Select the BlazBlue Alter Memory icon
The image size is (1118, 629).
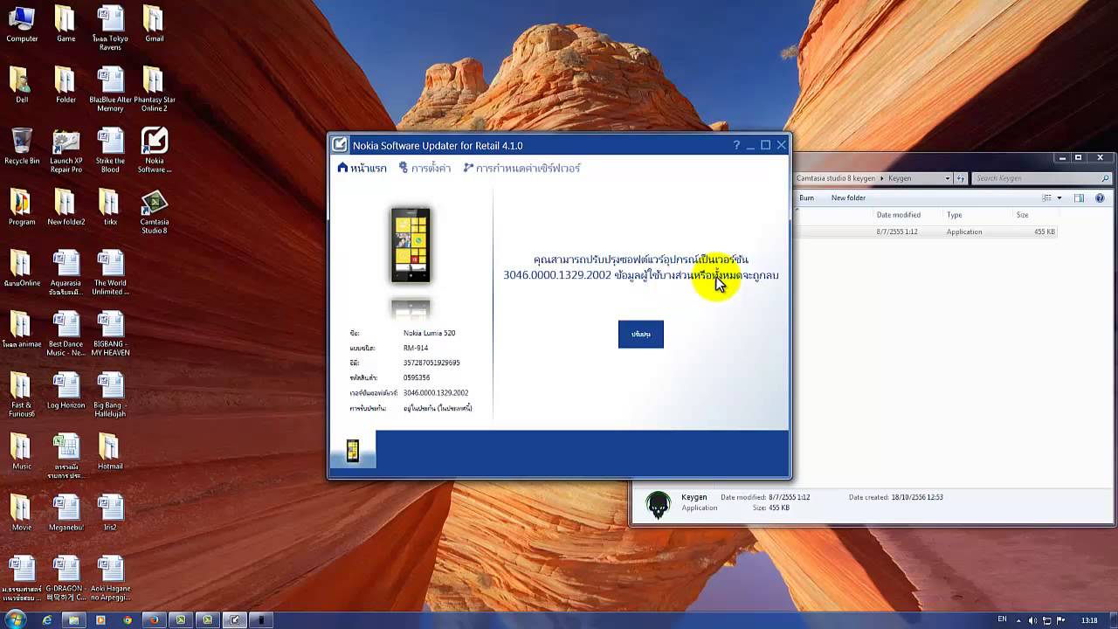(110, 89)
